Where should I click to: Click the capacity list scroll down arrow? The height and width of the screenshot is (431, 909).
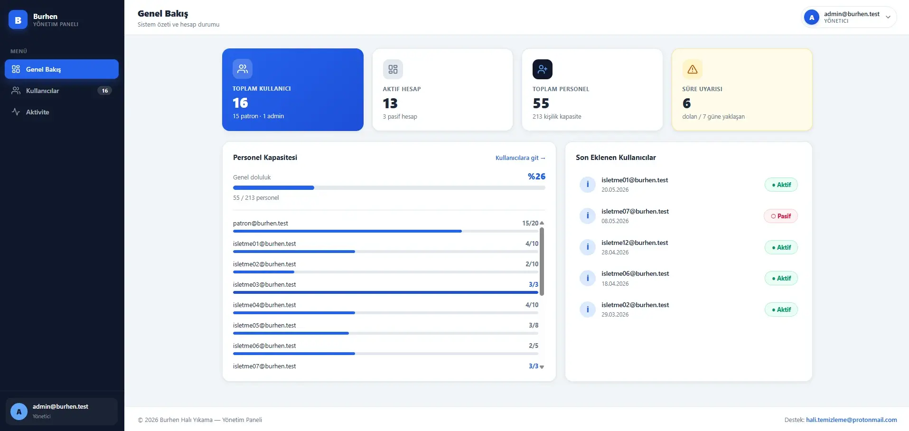pyautogui.click(x=542, y=367)
